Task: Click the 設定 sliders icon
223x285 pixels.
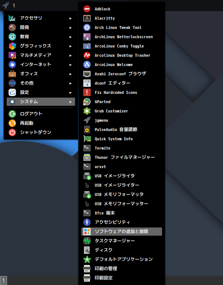Action: point(12,92)
